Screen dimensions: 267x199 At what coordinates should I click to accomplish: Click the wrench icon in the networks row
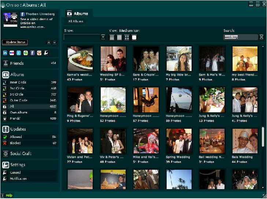tap(46, 53)
